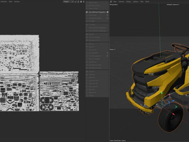Image resolution: width=189 pixels, height=142 pixels.
Task: Click the red X-axis arrow handle
Action: click(x=174, y=114)
